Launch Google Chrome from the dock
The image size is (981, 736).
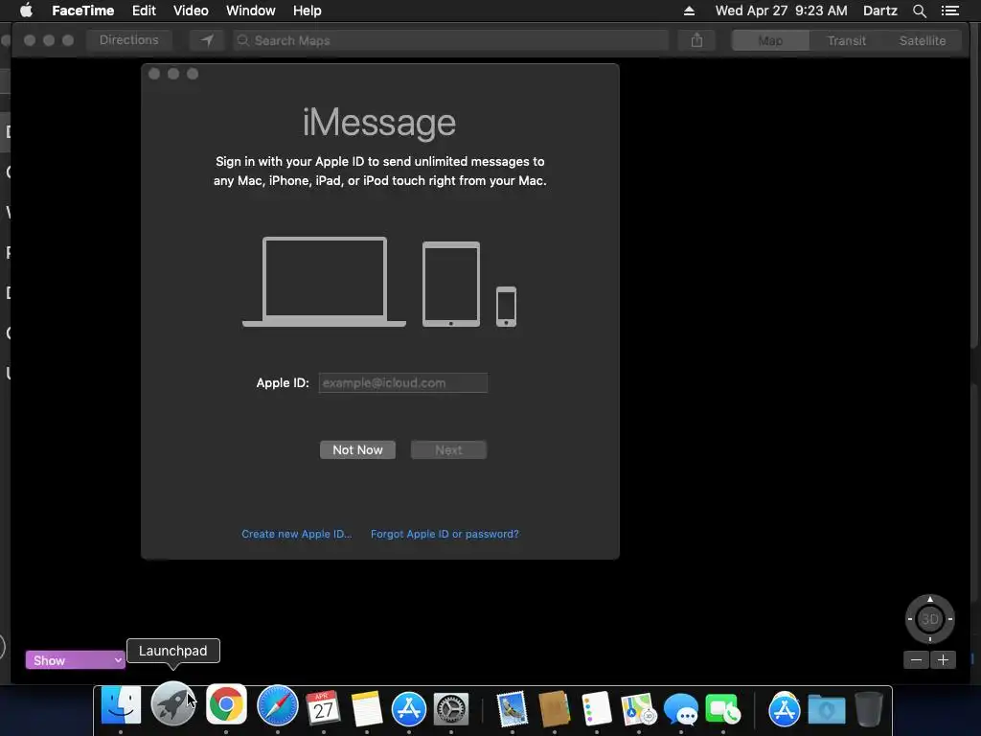click(226, 705)
